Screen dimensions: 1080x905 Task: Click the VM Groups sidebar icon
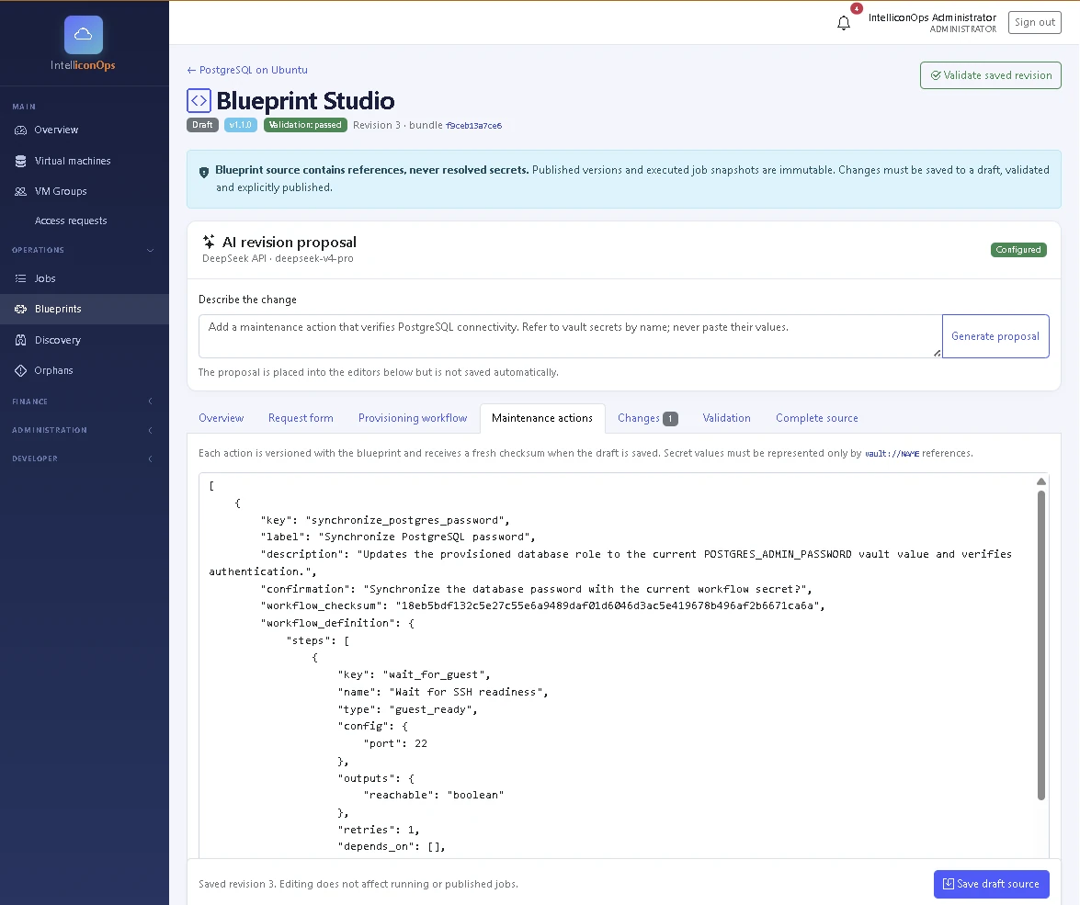pos(20,191)
